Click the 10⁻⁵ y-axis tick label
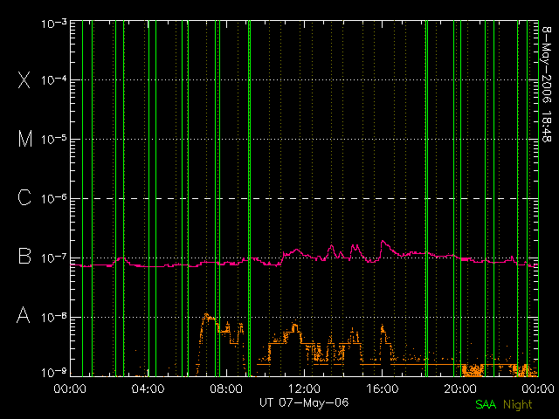Image resolution: width=559 pixels, height=419 pixels. pyautogui.click(x=54, y=139)
